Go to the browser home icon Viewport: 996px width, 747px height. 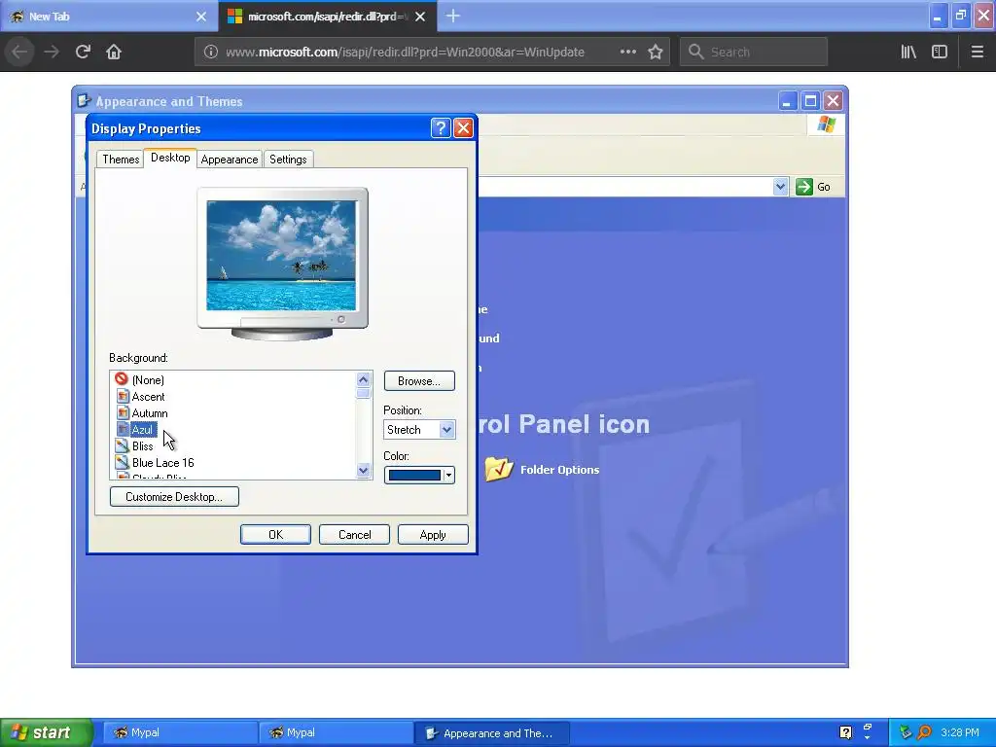tap(114, 52)
